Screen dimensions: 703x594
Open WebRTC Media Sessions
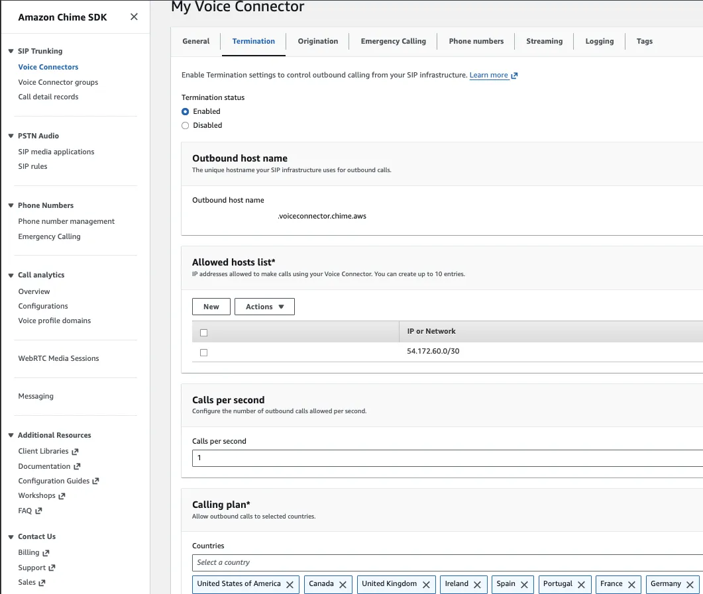point(58,358)
